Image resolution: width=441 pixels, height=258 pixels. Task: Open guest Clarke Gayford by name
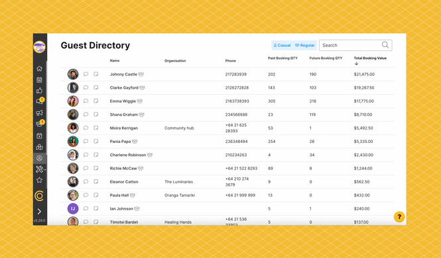tap(124, 88)
